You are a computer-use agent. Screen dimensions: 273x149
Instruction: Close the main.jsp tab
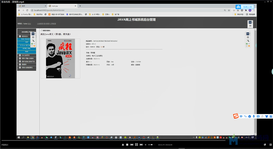point(75,6)
